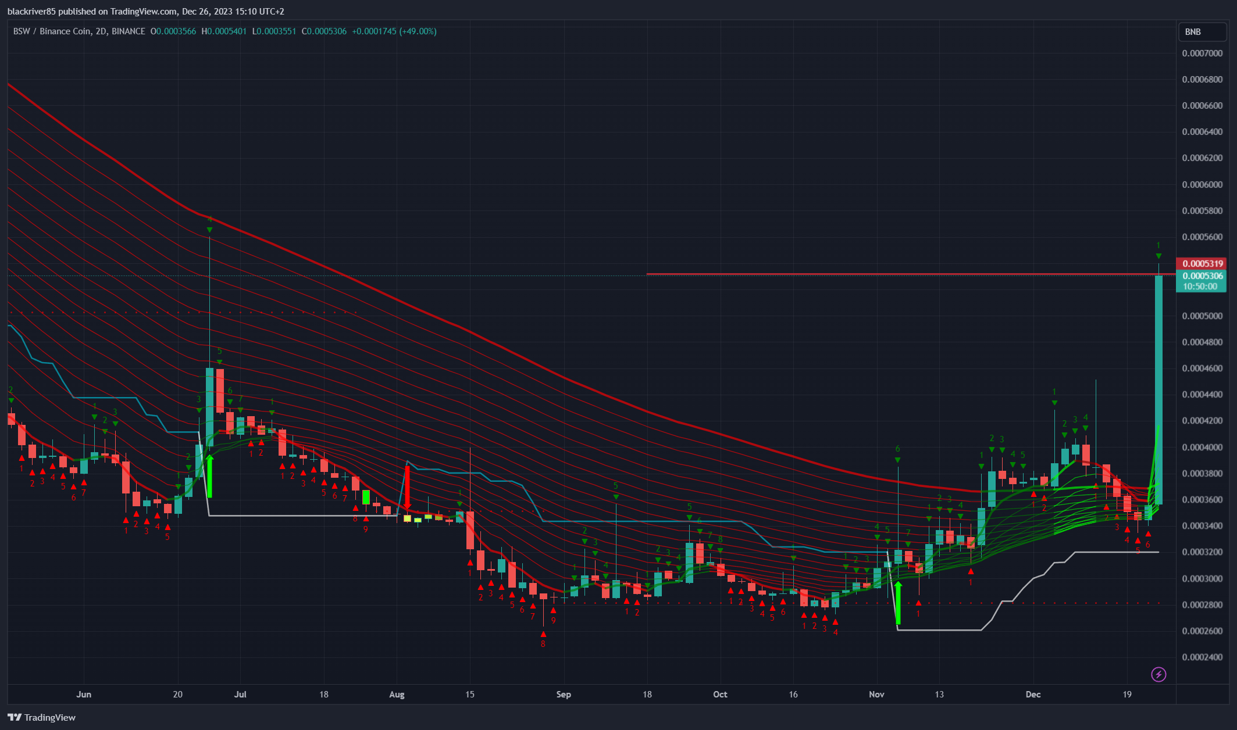Click the Oct label on time axis
This screenshot has width=1237, height=730.
[x=720, y=695]
